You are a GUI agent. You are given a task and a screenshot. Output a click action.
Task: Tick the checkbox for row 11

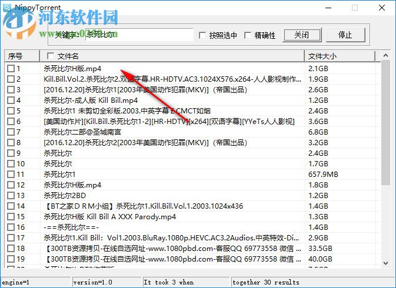pyautogui.click(x=11, y=175)
